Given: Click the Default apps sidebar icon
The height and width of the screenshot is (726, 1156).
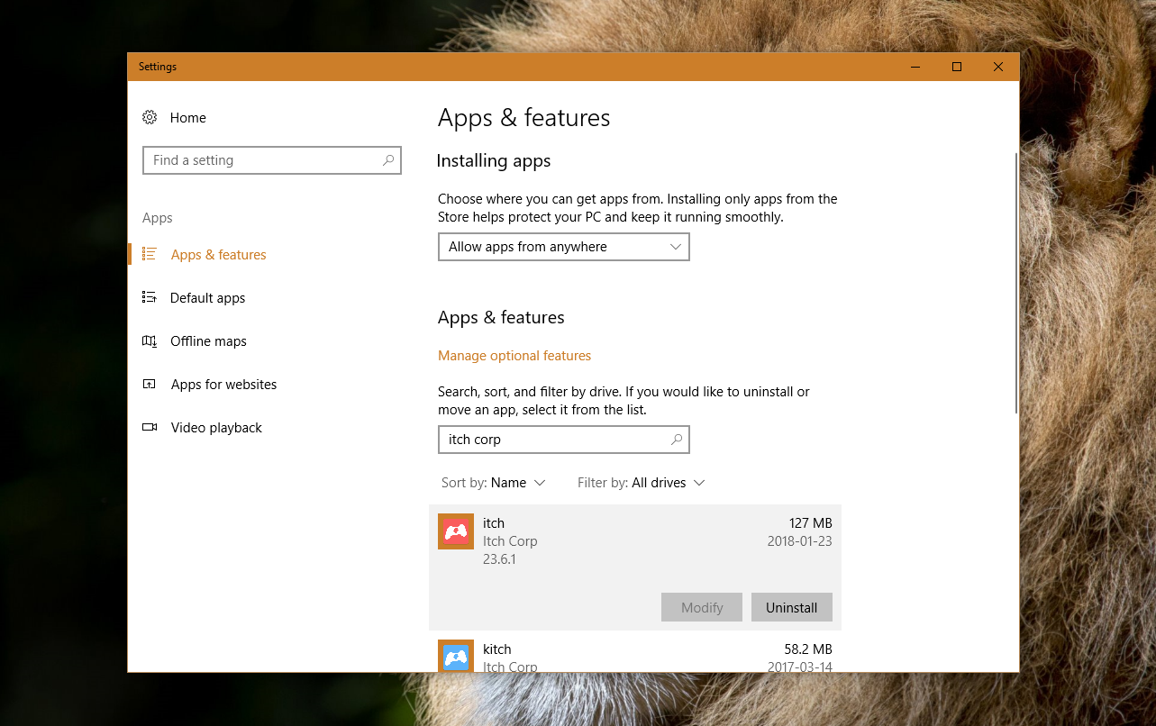Looking at the screenshot, I should point(150,297).
